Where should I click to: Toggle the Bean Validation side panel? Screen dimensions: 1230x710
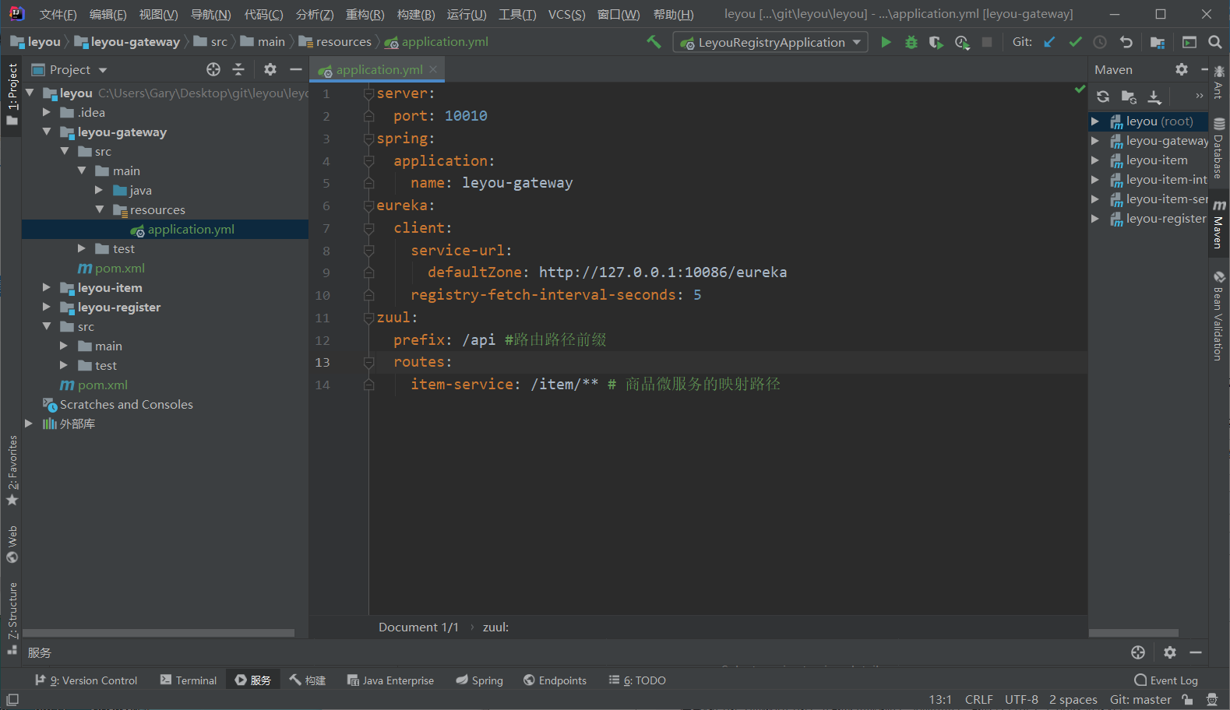click(x=1219, y=315)
